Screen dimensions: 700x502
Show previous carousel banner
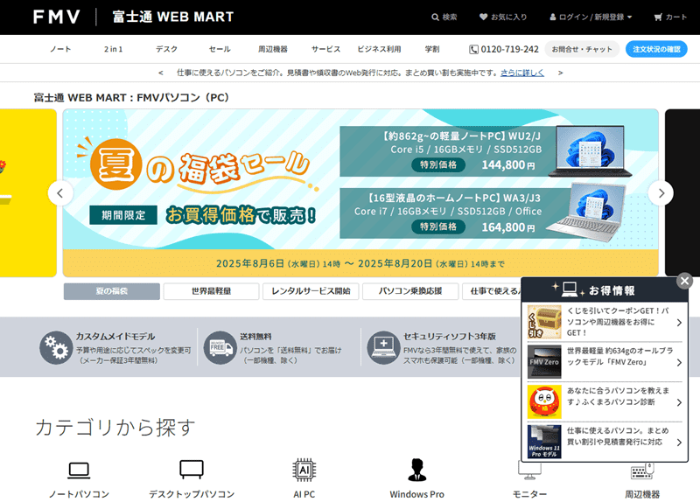tap(60, 193)
